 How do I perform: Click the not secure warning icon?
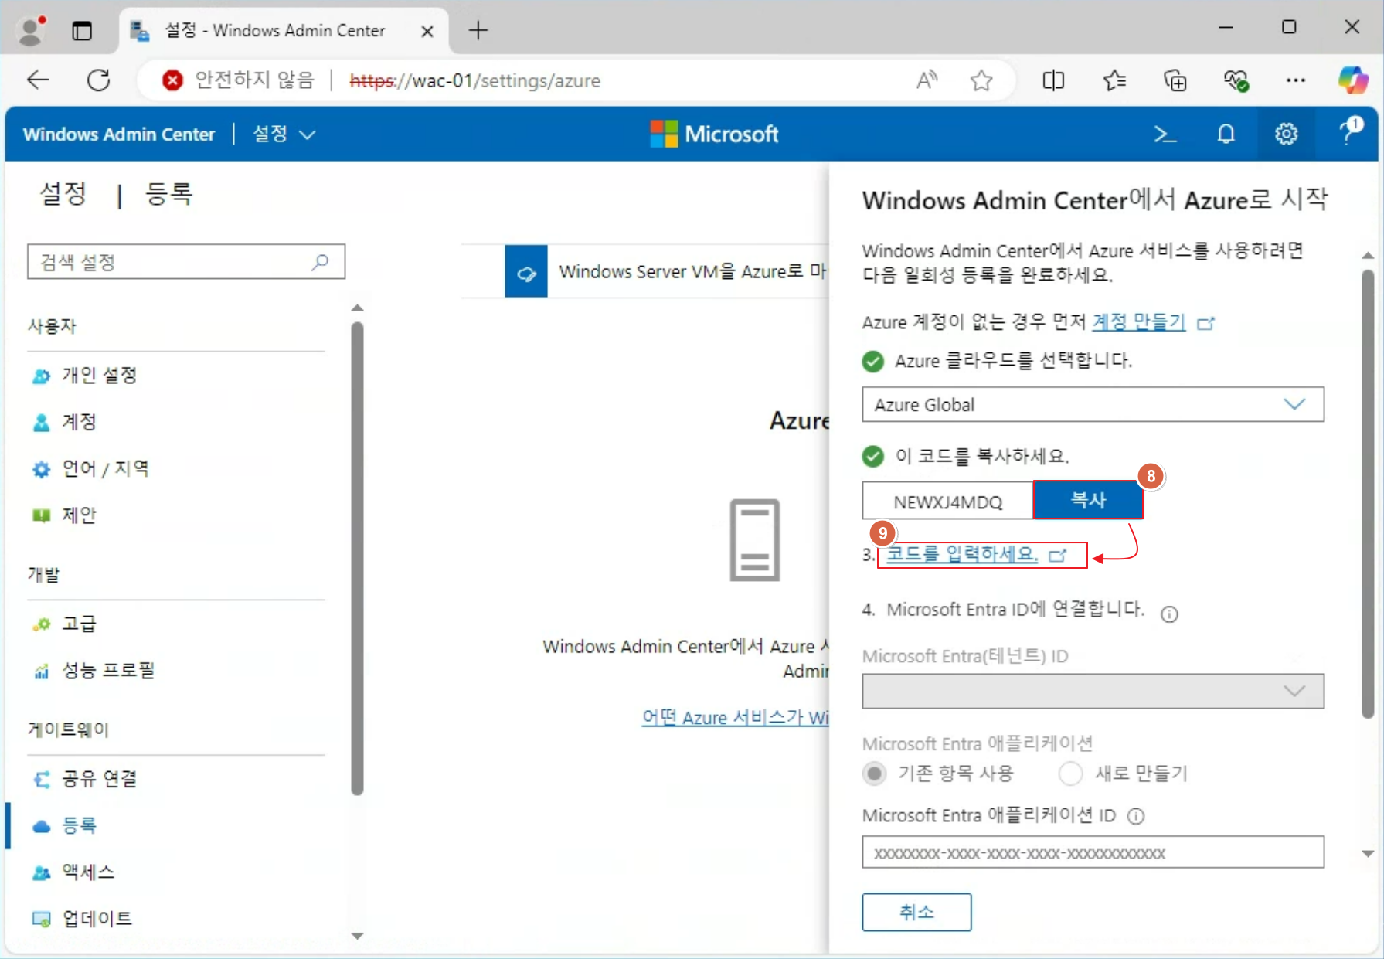point(172,80)
